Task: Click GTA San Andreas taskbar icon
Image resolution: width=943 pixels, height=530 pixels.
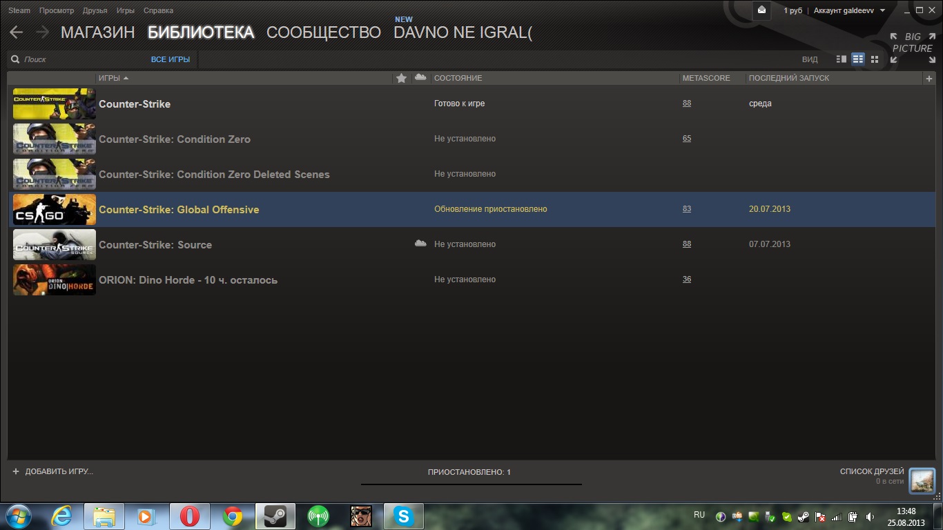Action: [361, 516]
